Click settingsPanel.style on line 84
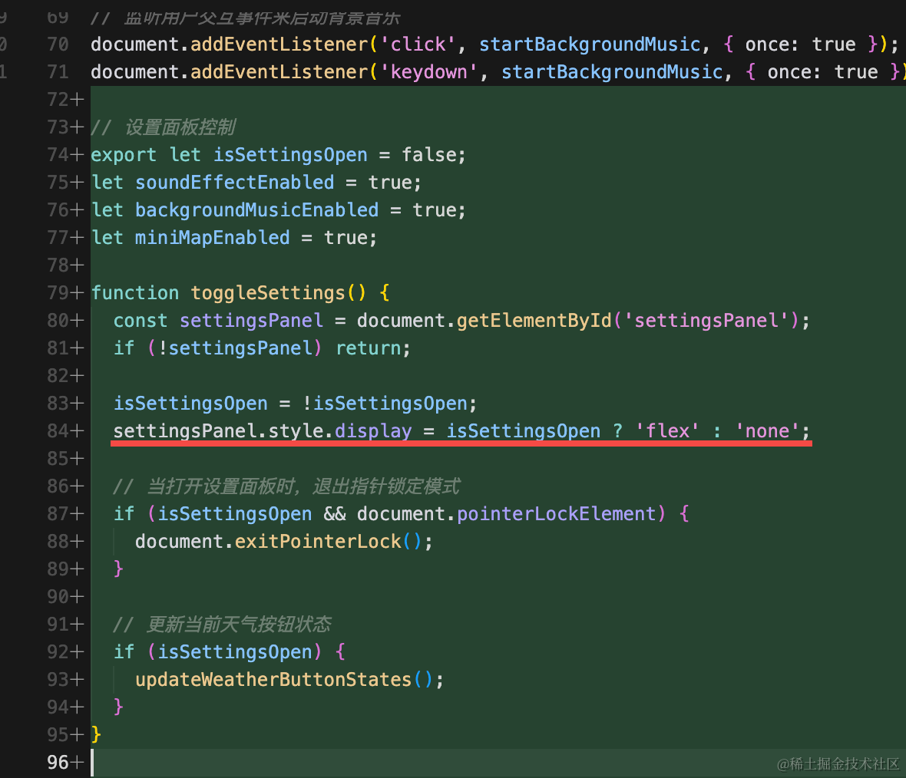This screenshot has width=906, height=778. point(218,431)
